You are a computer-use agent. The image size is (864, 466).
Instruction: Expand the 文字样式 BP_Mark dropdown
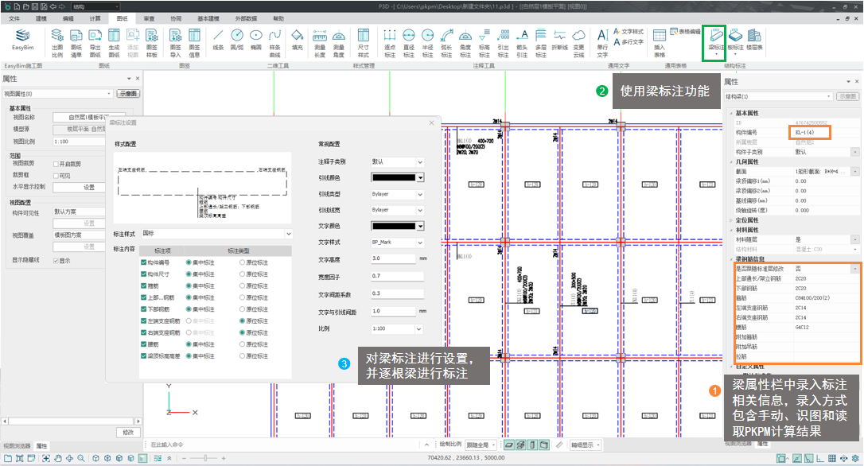pyautogui.click(x=419, y=242)
